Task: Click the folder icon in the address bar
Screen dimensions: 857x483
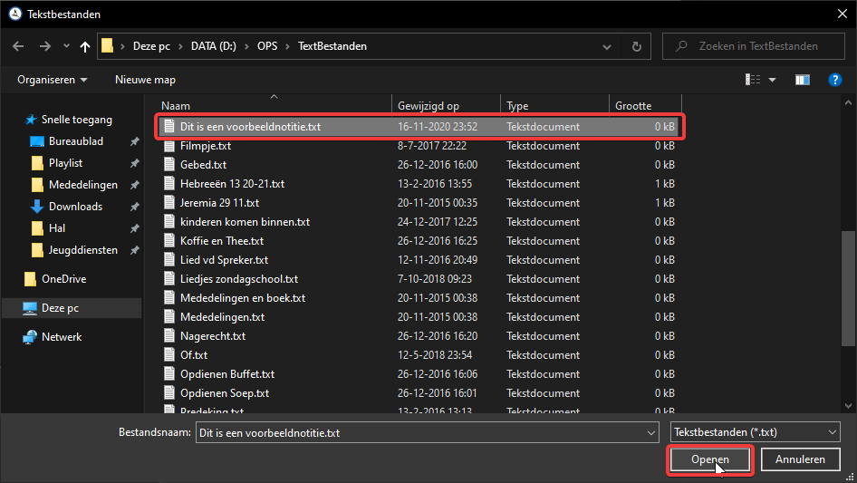Action: tap(108, 46)
